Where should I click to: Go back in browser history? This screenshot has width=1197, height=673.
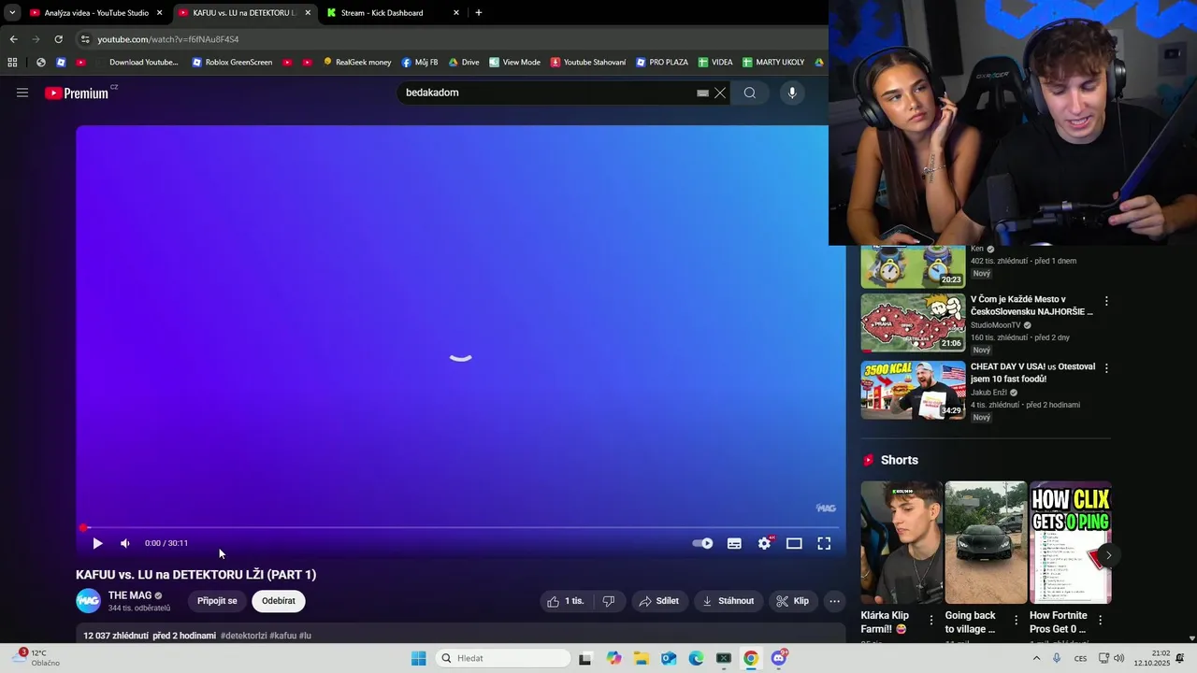(x=13, y=39)
